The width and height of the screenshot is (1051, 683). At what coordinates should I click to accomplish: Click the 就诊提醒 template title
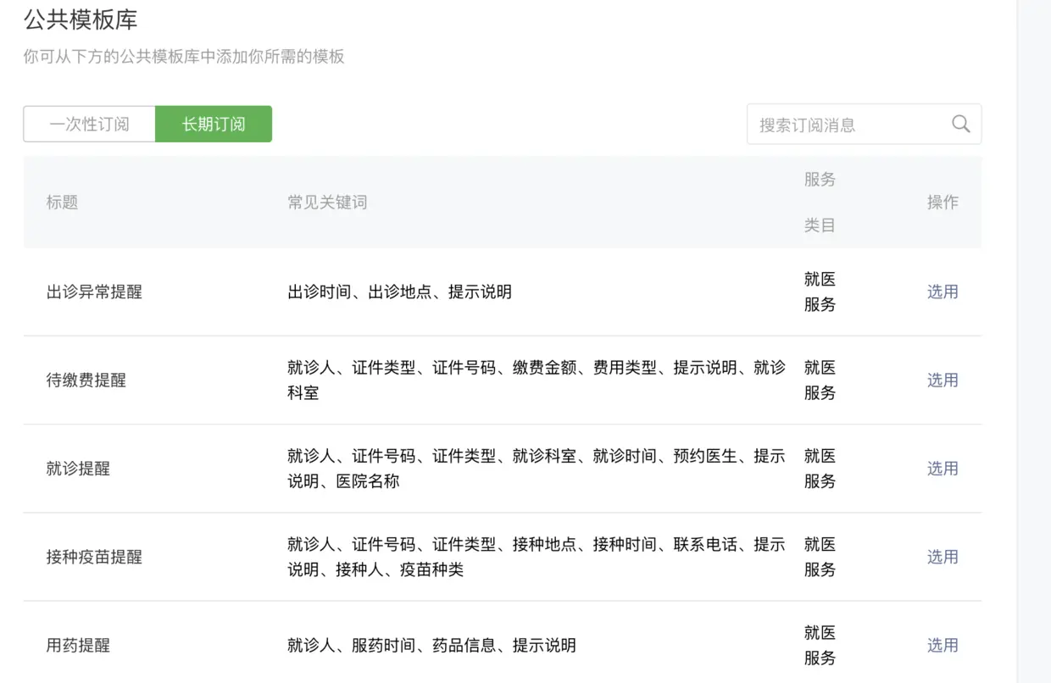[x=78, y=468]
